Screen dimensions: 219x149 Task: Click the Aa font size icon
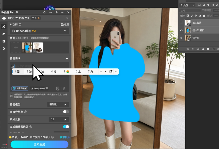pos(51,12)
